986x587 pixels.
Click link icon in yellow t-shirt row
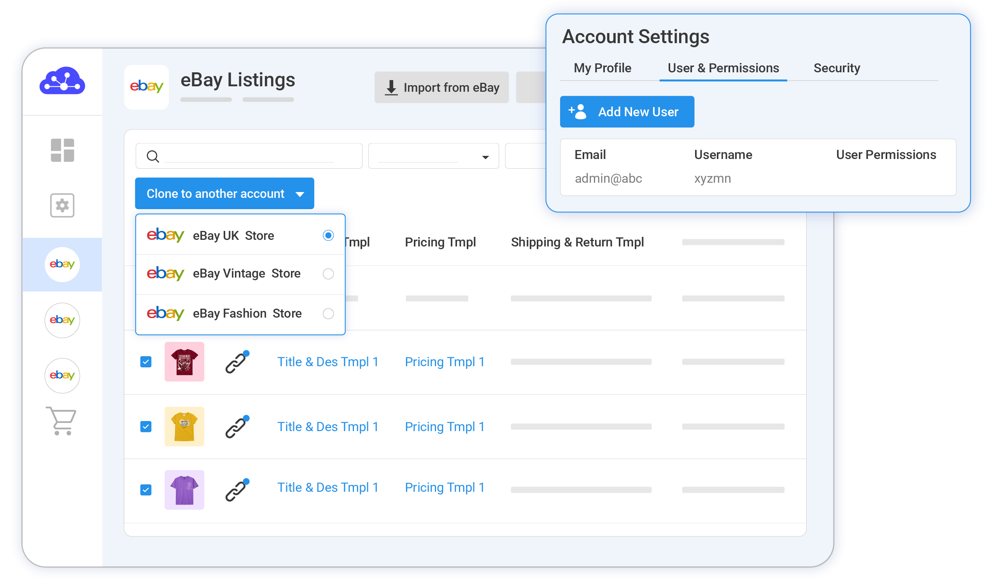coord(237,427)
